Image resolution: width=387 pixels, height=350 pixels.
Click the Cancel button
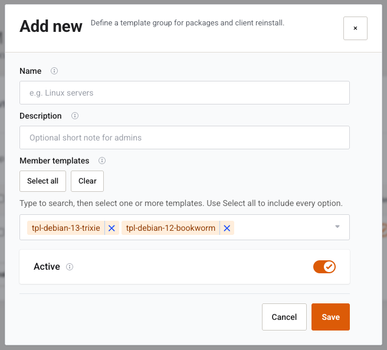pos(284,317)
